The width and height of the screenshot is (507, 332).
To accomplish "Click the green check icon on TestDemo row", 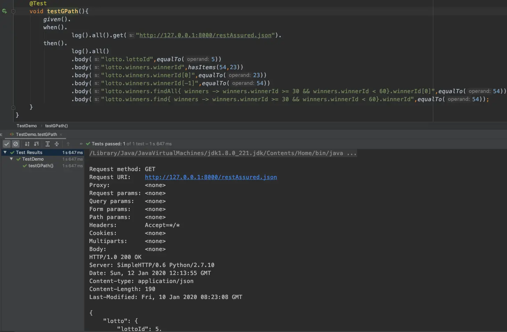I will (18, 159).
